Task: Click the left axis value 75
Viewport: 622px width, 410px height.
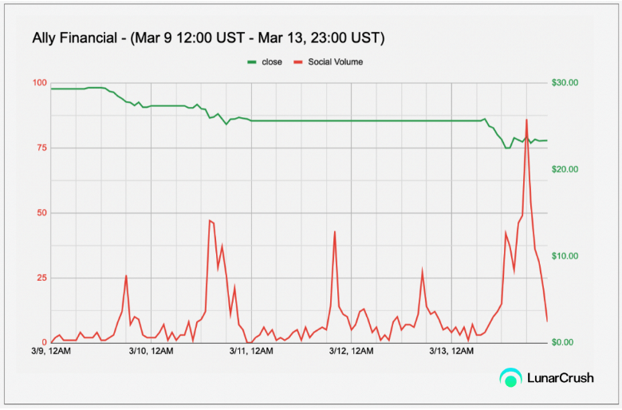Action: [41, 148]
